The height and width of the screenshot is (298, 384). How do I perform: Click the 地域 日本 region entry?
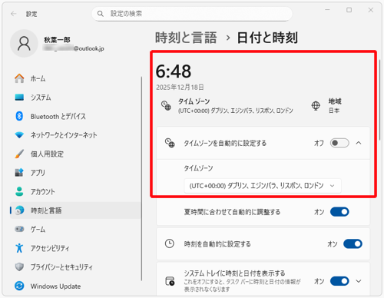point(326,105)
